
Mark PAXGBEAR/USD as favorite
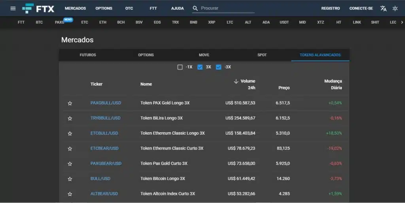[70, 164]
